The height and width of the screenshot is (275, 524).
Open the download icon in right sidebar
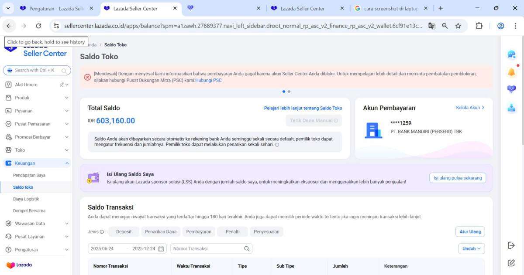click(x=511, y=108)
